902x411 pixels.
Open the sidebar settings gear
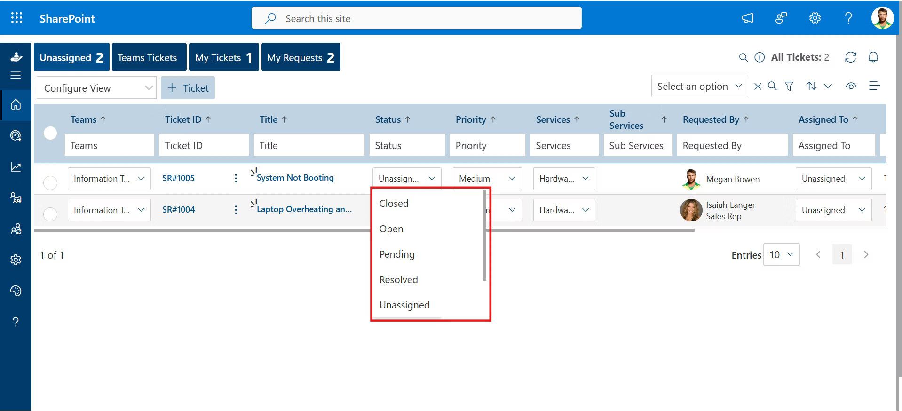16,260
